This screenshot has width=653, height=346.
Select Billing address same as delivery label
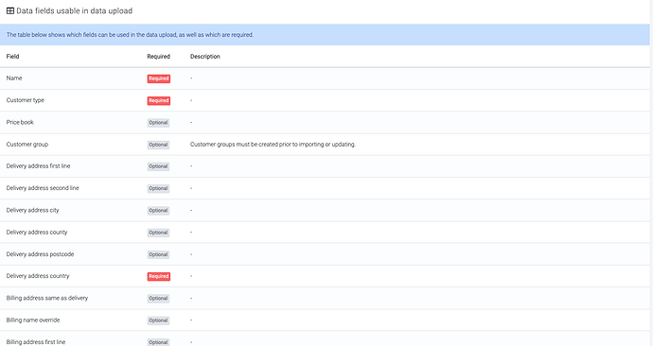pos(47,298)
